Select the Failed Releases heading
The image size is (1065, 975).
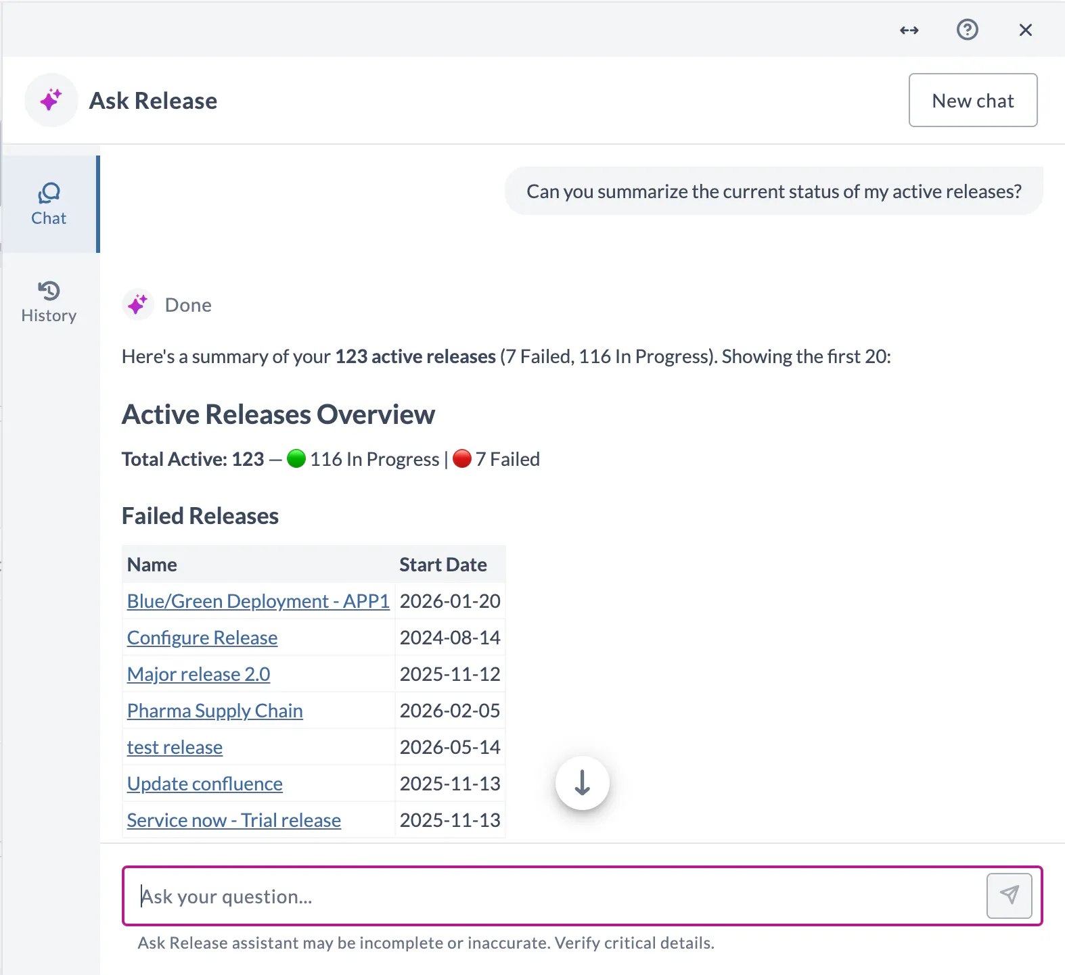click(x=200, y=516)
